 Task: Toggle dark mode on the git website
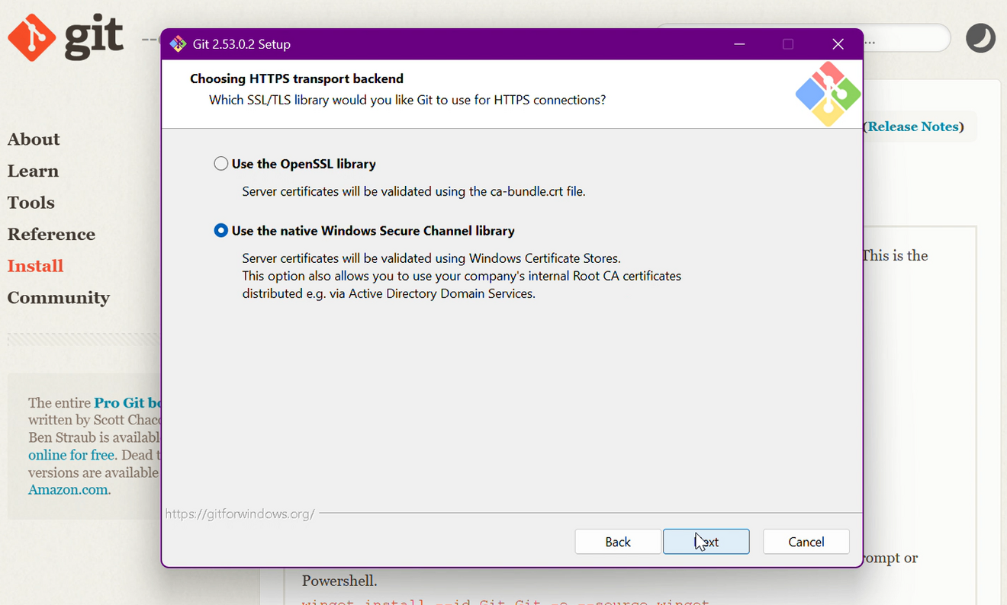click(980, 38)
